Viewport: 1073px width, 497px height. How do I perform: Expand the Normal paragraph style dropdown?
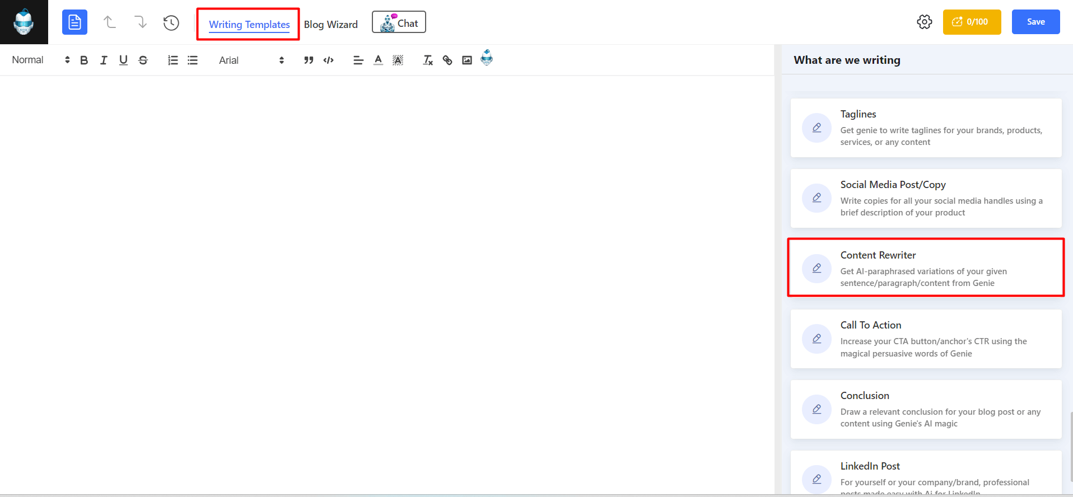41,60
